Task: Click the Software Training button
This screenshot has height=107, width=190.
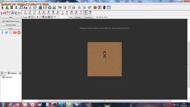Action: 11,25
